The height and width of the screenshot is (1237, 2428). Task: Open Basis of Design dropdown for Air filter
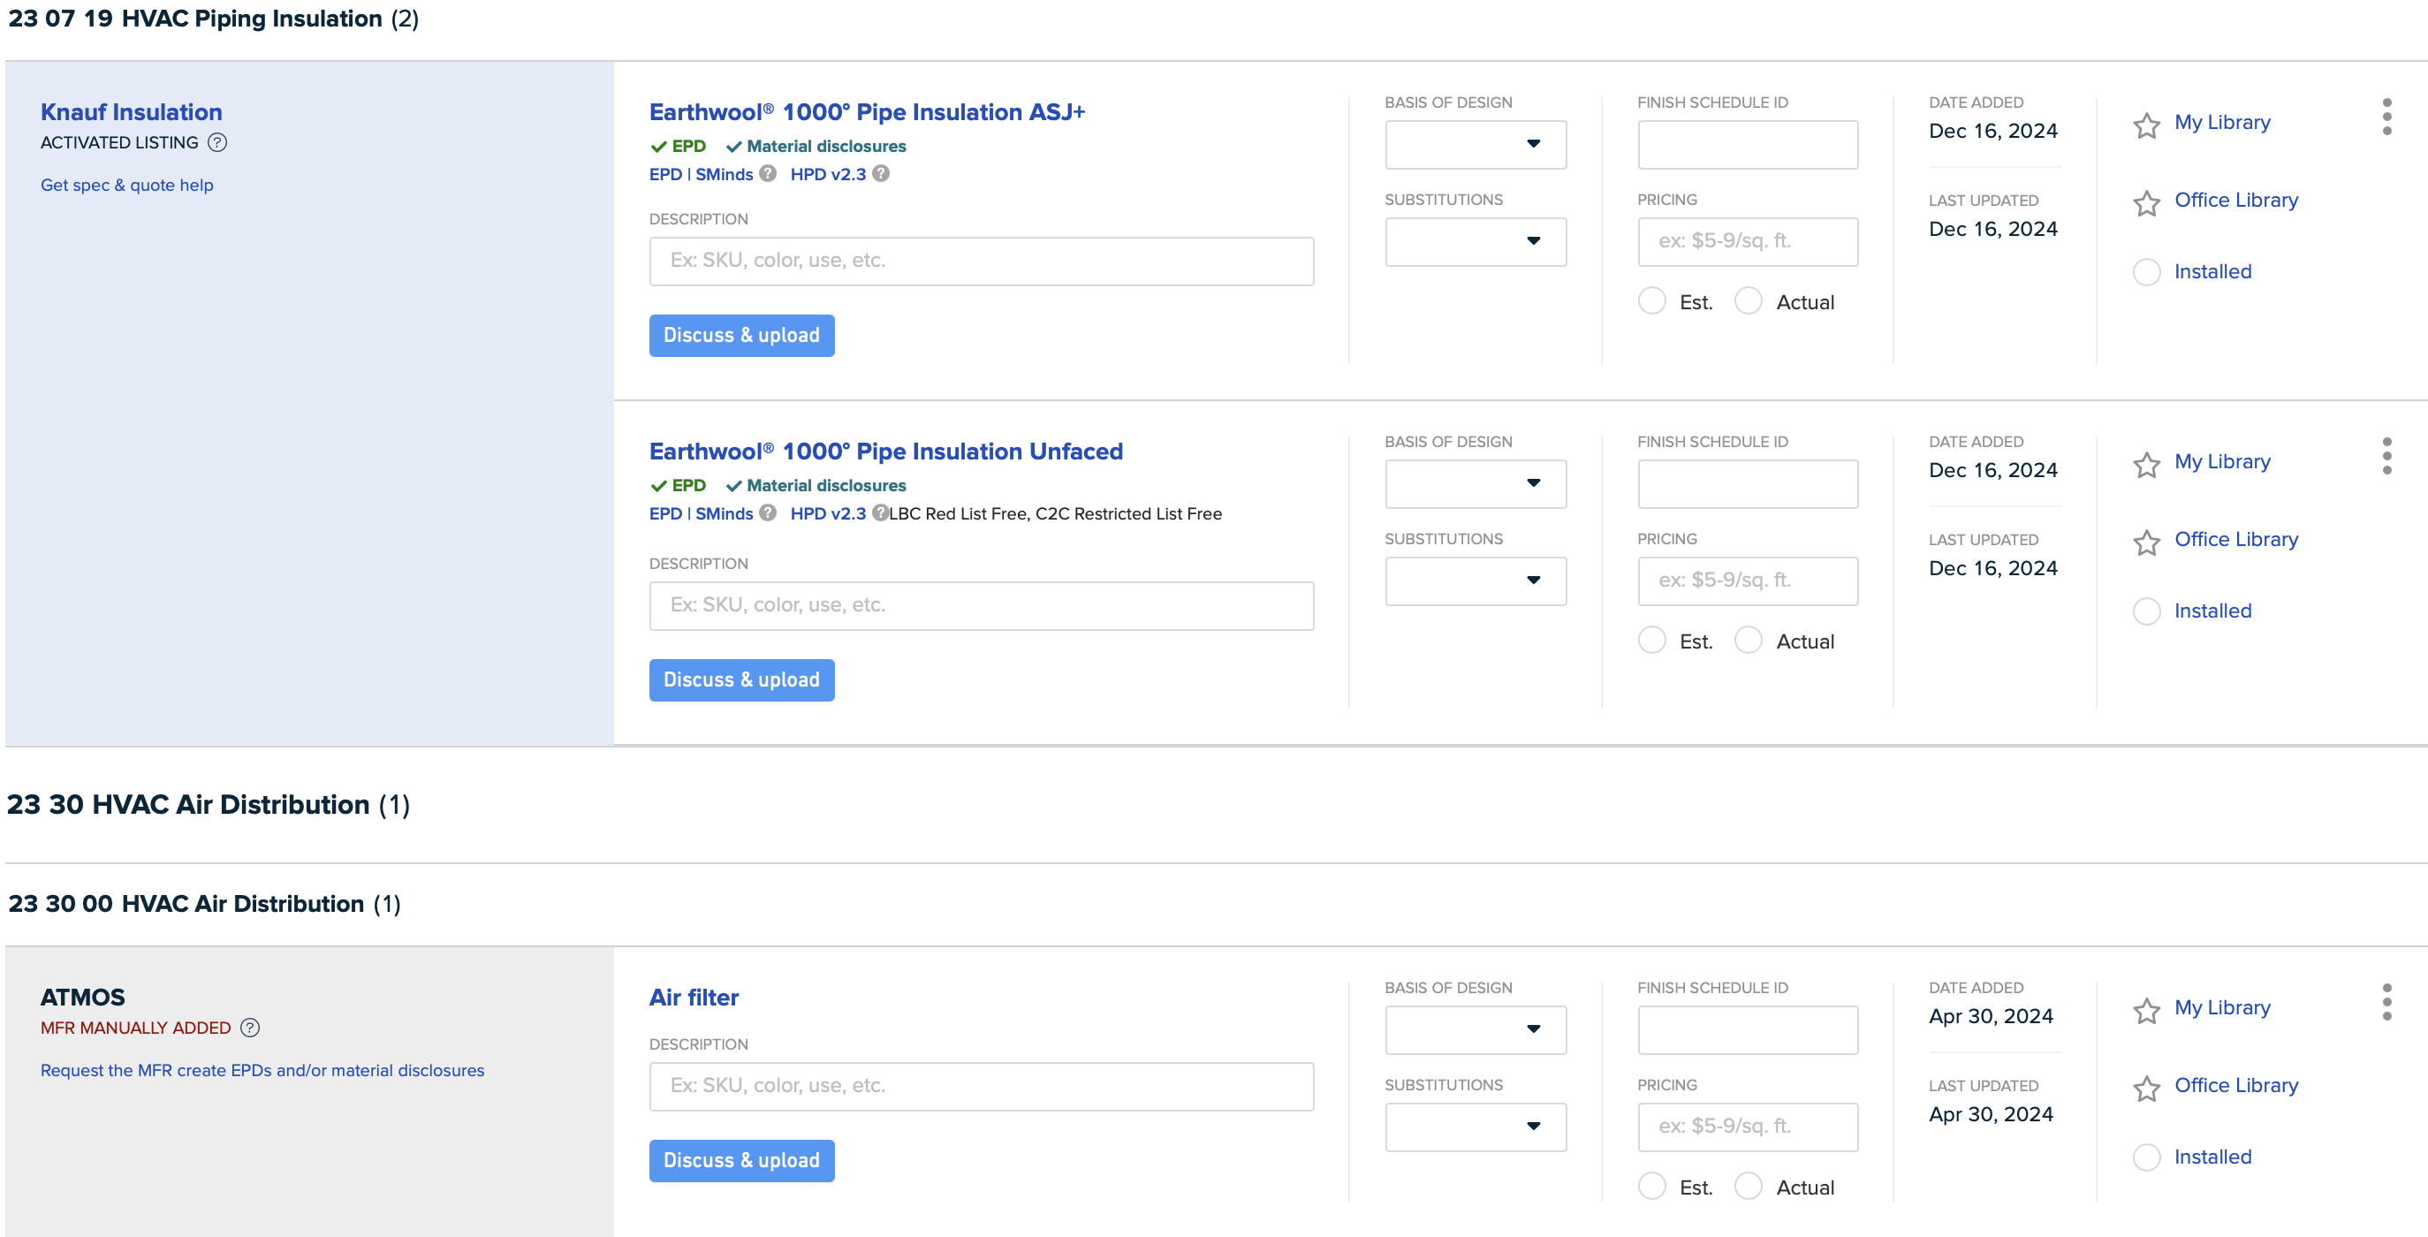1475,1029
